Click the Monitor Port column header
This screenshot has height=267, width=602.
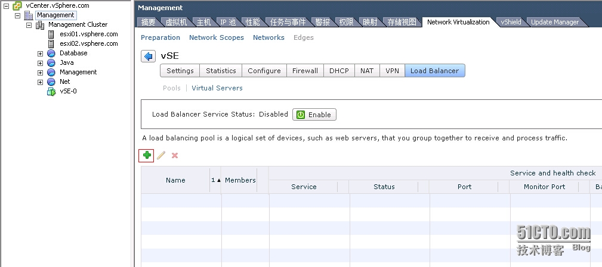(544, 187)
